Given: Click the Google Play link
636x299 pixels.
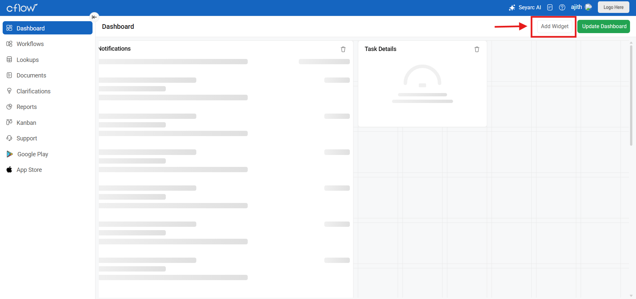Looking at the screenshot, I should 32,154.
